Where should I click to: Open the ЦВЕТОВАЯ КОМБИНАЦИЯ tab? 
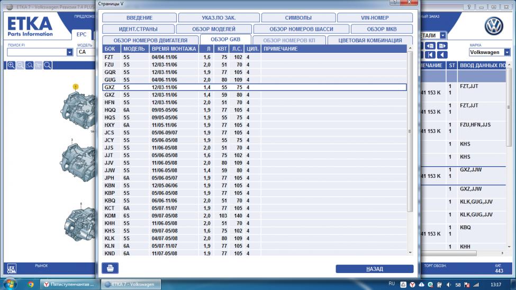[x=370, y=40]
